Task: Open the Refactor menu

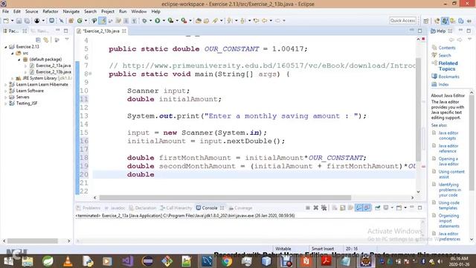Action: [51, 12]
